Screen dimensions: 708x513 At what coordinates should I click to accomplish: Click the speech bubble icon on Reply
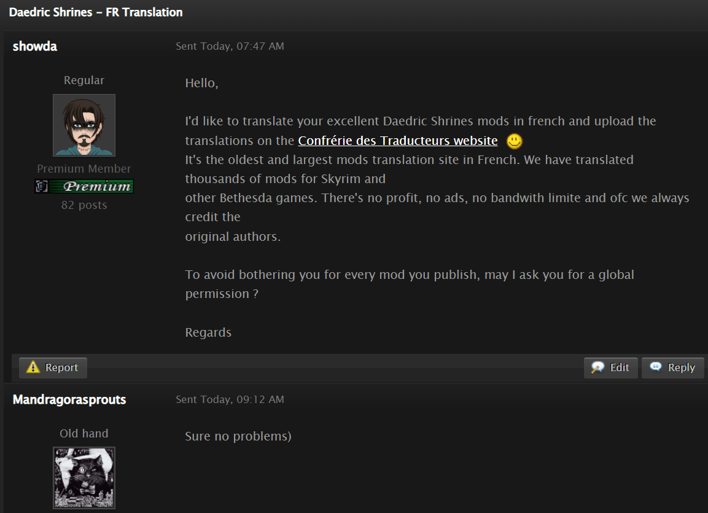[x=656, y=367]
